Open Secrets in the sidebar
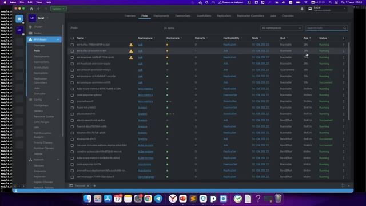366x206 pixels. coord(38,111)
